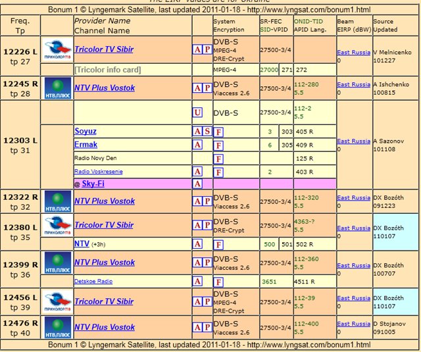Click the A icon in the 12322 R NTV Plus row
This screenshot has height=352, width=421.
pos(197,201)
